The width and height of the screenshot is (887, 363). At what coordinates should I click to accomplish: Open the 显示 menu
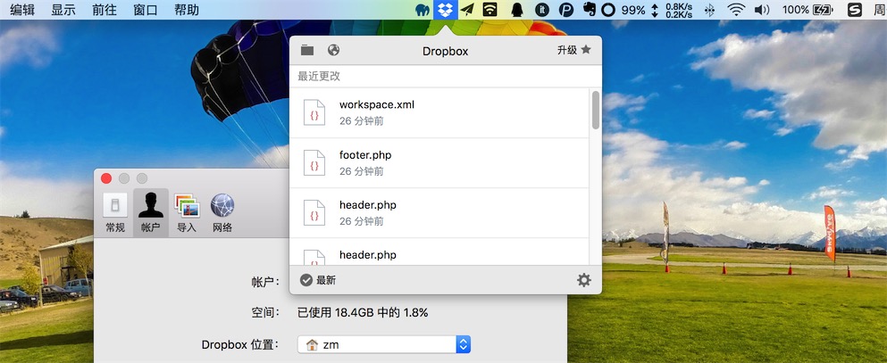[x=63, y=10]
